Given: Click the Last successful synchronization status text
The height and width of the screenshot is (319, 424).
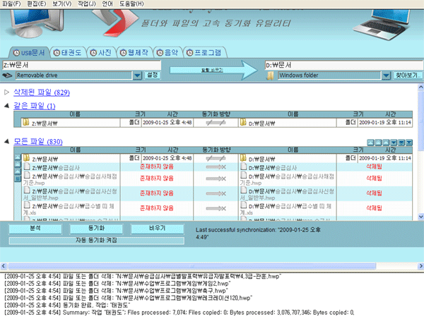Looking at the screenshot, I should [258, 234].
